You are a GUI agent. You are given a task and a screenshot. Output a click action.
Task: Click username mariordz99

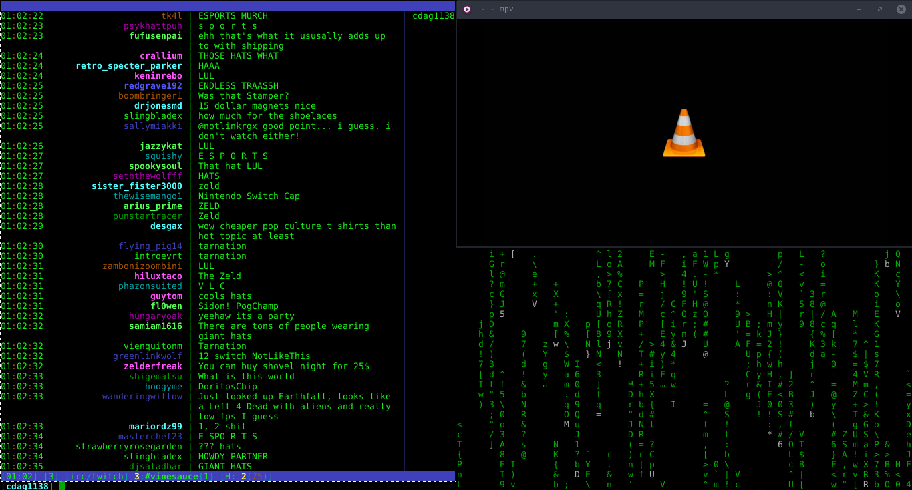pos(156,427)
